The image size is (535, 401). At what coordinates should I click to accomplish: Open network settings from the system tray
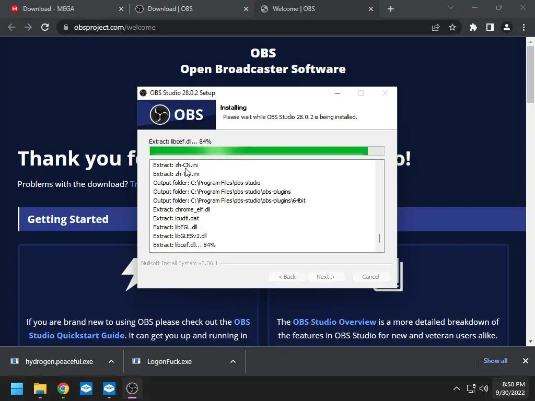click(471, 388)
